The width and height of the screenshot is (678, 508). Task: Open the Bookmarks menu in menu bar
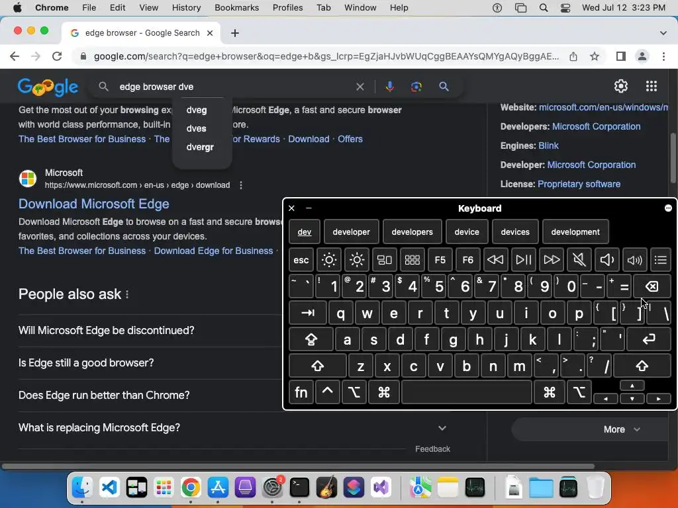236,8
